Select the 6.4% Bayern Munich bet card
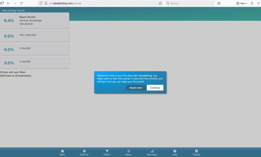 35,20
